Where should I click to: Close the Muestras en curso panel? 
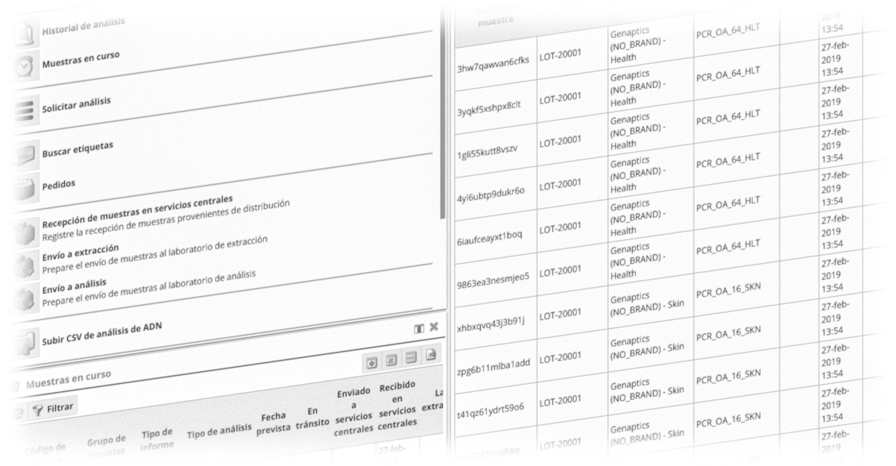point(434,327)
